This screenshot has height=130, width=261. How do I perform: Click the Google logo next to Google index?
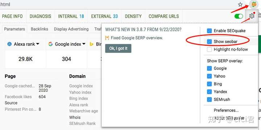50,44
